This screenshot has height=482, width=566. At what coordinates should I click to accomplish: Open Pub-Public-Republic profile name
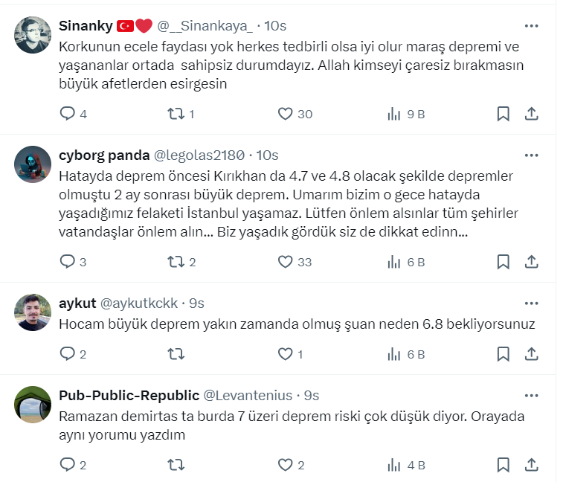(x=129, y=395)
